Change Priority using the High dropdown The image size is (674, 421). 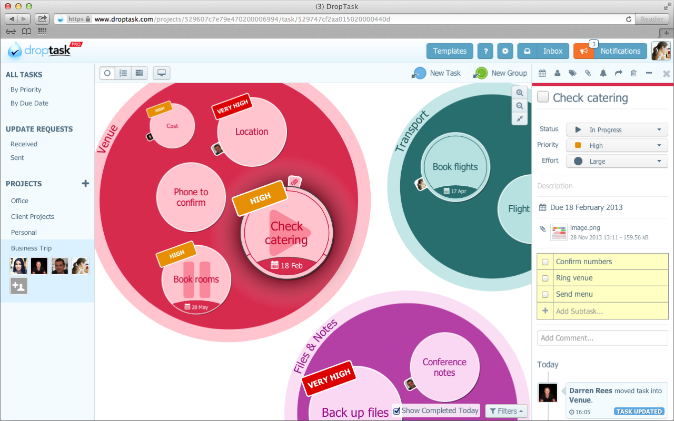coord(617,145)
